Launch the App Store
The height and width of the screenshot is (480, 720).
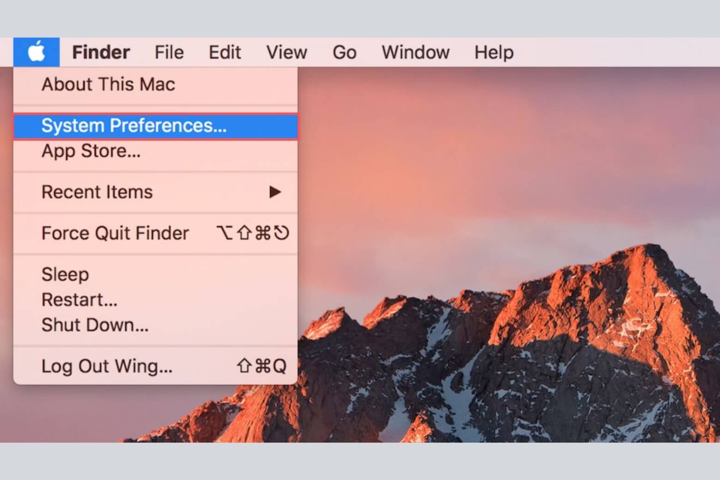91,151
